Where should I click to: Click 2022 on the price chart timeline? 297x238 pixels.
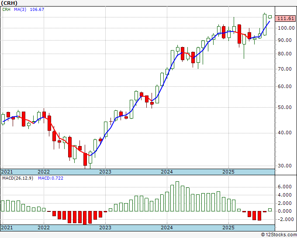pyautogui.click(x=44, y=172)
